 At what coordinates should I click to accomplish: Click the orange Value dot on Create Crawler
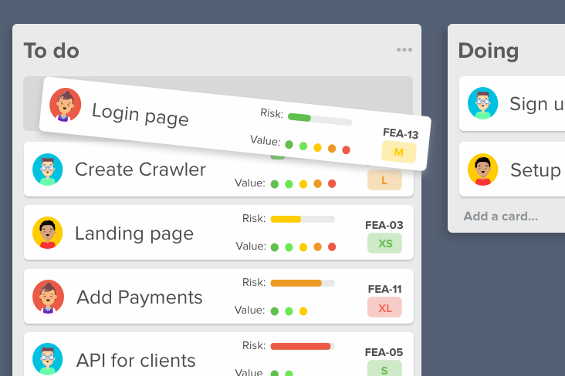317,184
